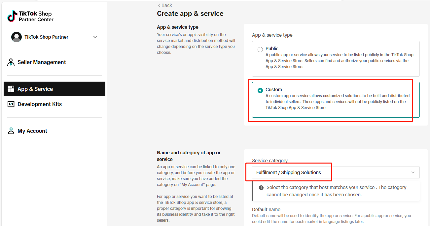Select the Public radio button
Screen dimensions: 430x226
260,50
